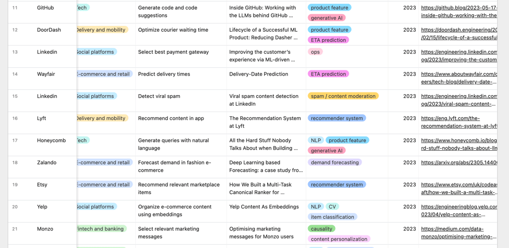The width and height of the screenshot is (509, 248).
Task: Click the CV tag in Yelp row
Action: (332, 207)
